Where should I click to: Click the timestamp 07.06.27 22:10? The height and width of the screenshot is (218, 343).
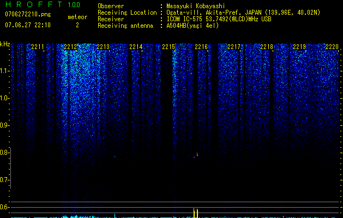28,25
